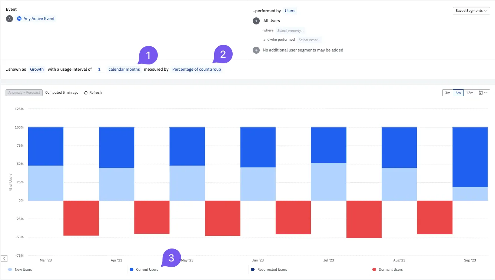495x280 pixels.
Task: Click the Refresh circular arrows icon
Action: coord(86,93)
